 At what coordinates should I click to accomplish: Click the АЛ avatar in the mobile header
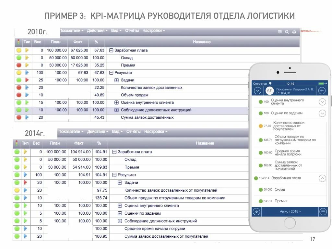coord(270,90)
